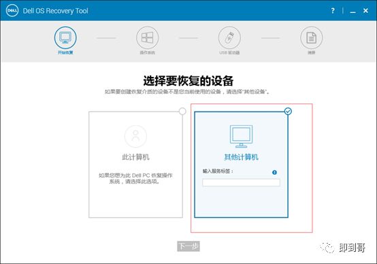Image resolution: width=377 pixels, height=264 pixels.
Task: Click the 下一步 button
Action: (x=188, y=246)
